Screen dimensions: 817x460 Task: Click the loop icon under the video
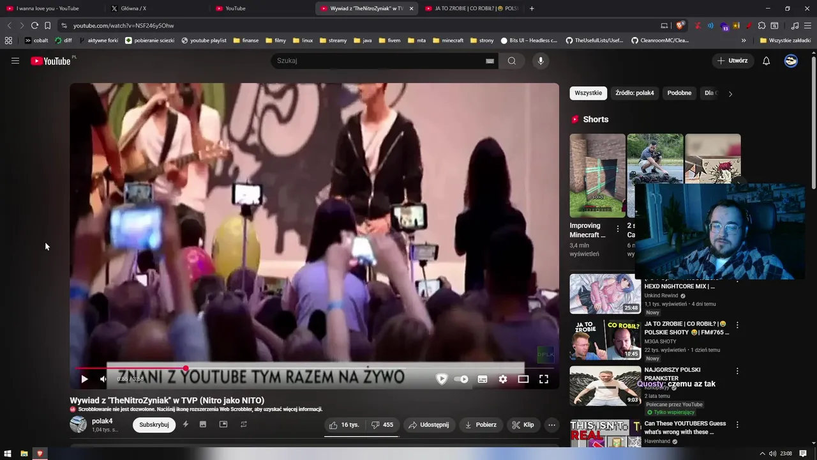coord(244,424)
